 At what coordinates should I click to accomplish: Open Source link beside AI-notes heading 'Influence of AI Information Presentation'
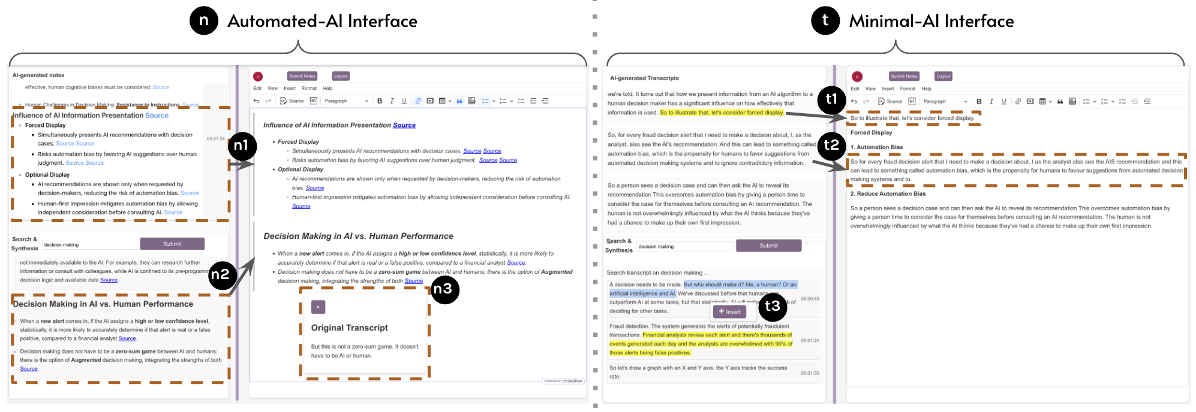click(x=157, y=116)
